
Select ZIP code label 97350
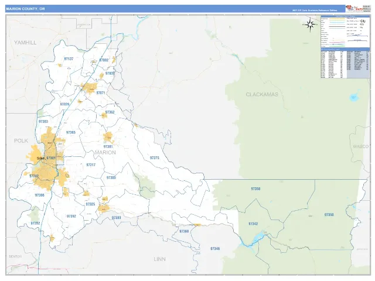[x=329, y=215]
